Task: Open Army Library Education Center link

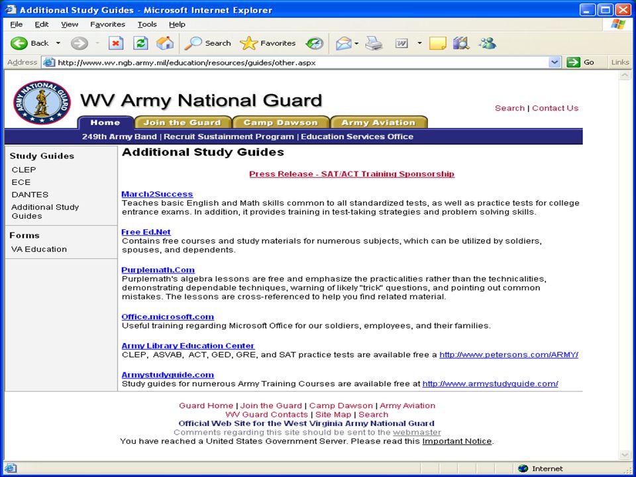Action: click(x=187, y=346)
